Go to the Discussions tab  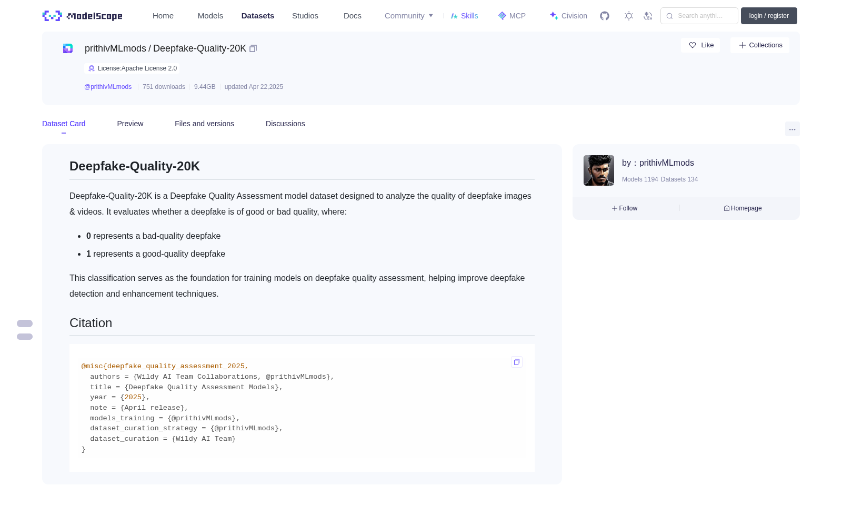[285, 124]
